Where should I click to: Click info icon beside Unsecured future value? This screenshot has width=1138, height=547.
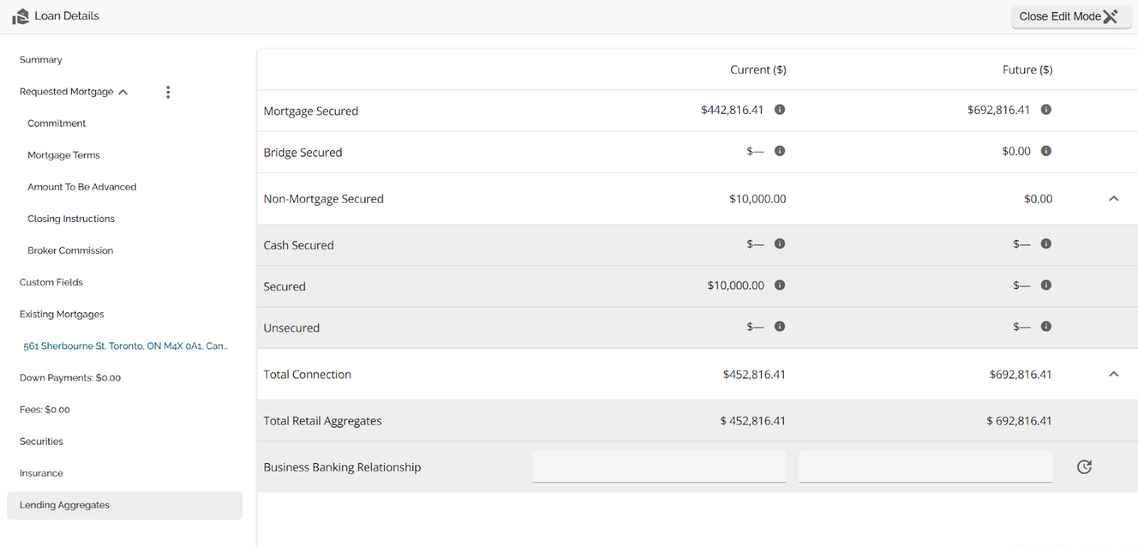point(1046,326)
